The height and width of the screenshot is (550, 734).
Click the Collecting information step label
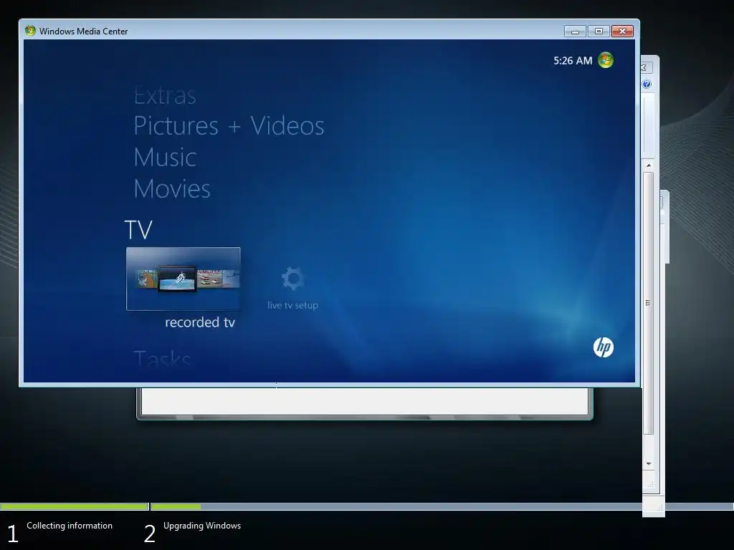(70, 526)
